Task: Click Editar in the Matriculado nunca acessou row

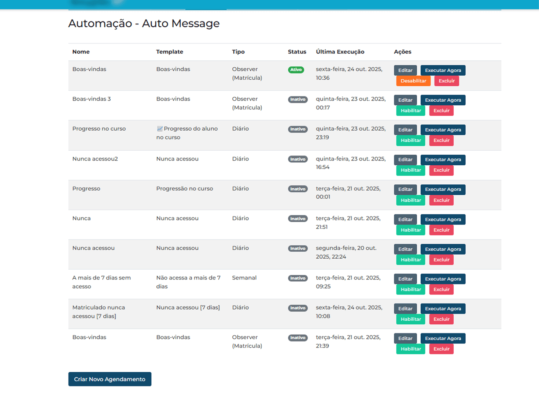Action: [405, 308]
